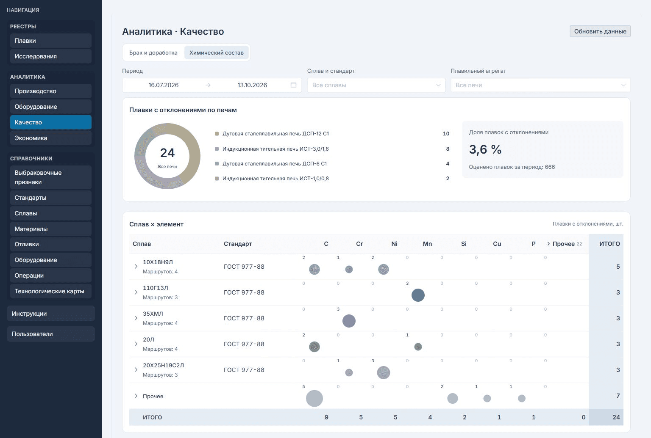Click the Cr bubble in the 35ХМЛ row
The image size is (651, 438).
point(349,321)
